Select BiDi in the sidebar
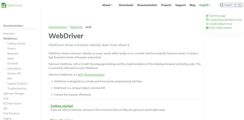244x120 pixels. pyautogui.click(x=10, y=78)
